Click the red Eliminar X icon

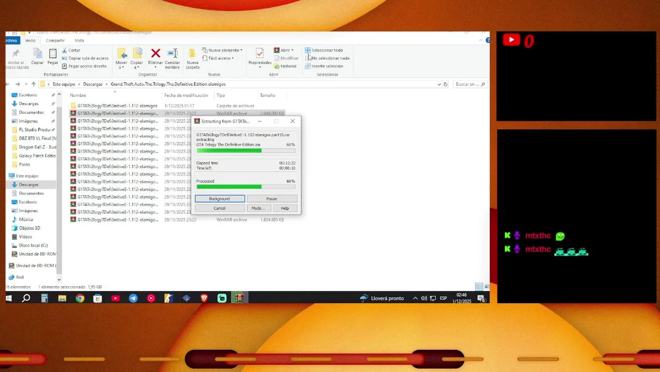click(155, 53)
